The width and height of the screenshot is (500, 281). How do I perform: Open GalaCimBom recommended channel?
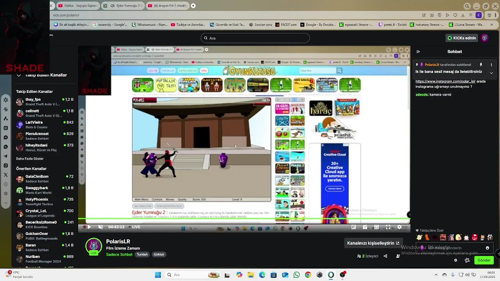coord(45,179)
